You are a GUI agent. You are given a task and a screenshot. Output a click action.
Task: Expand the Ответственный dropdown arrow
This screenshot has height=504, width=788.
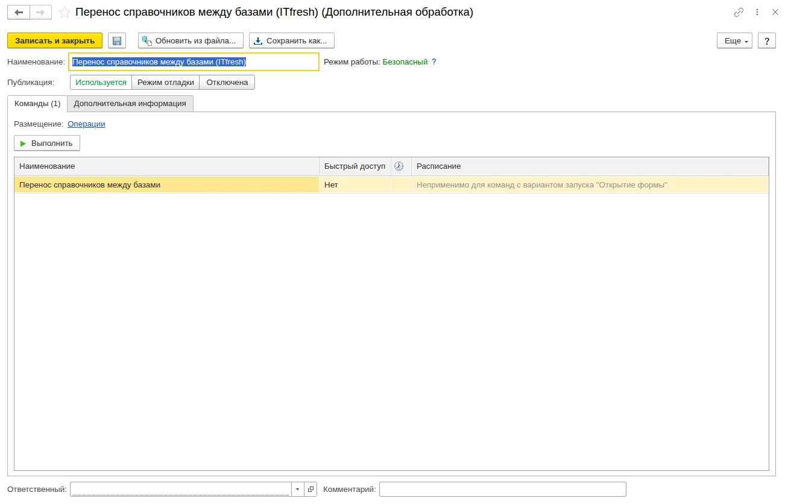click(x=298, y=490)
